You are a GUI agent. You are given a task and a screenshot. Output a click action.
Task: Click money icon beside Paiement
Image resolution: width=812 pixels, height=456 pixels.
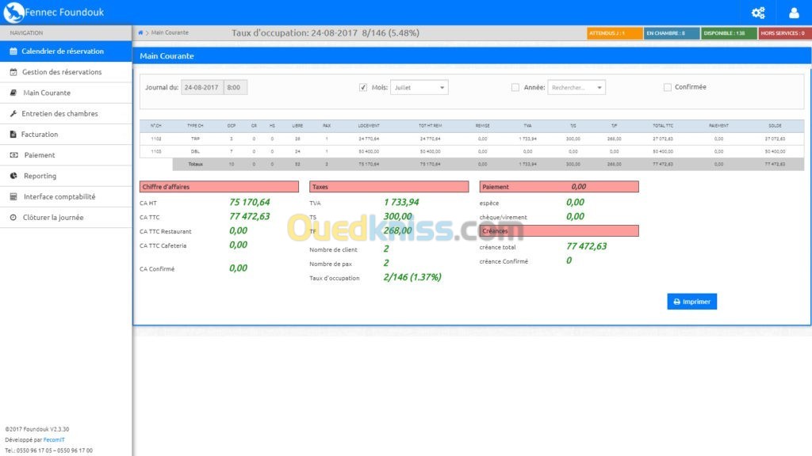(13, 154)
